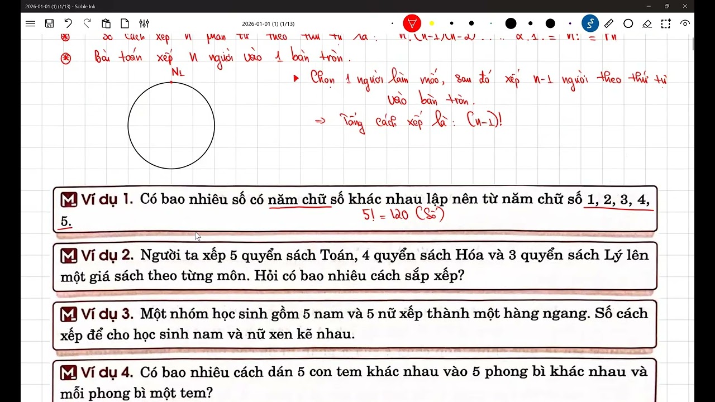The height and width of the screenshot is (402, 715).
Task: Save the note with the floppy disk icon
Action: tap(50, 23)
